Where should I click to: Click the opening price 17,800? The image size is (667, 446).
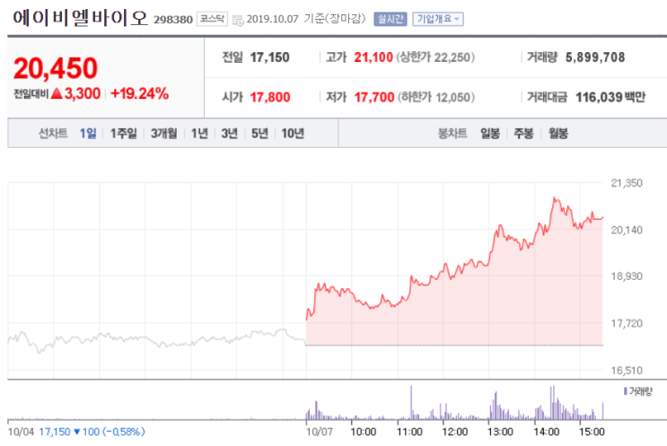(269, 97)
